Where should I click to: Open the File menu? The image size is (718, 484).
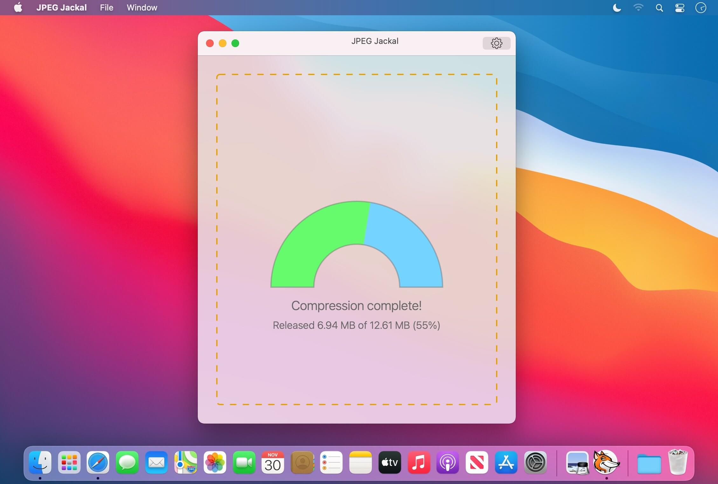107,8
